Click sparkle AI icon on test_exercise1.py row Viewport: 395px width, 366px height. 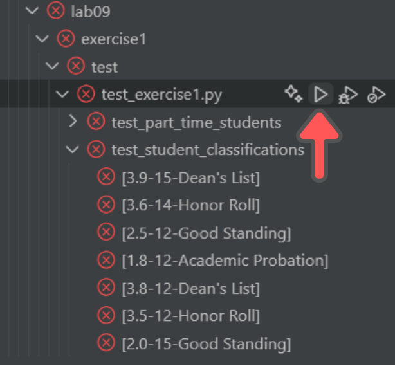click(x=293, y=94)
